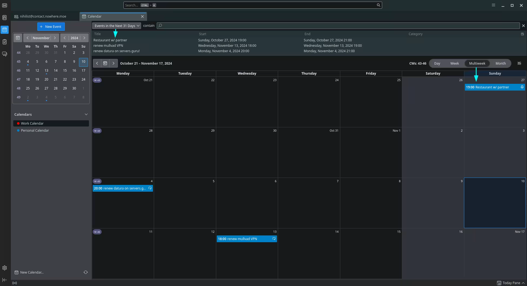Go to today in main calendar toolbar

click(105, 63)
